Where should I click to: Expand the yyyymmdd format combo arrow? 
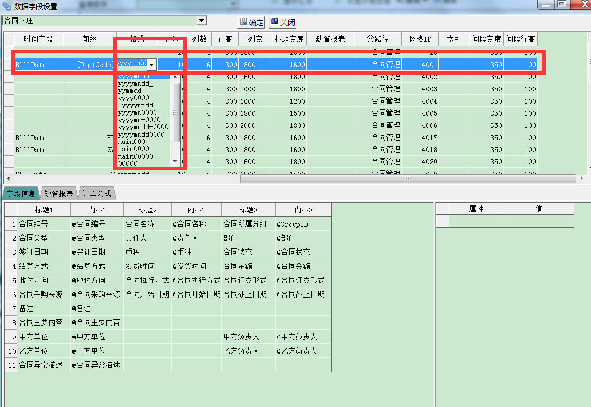[x=152, y=65]
